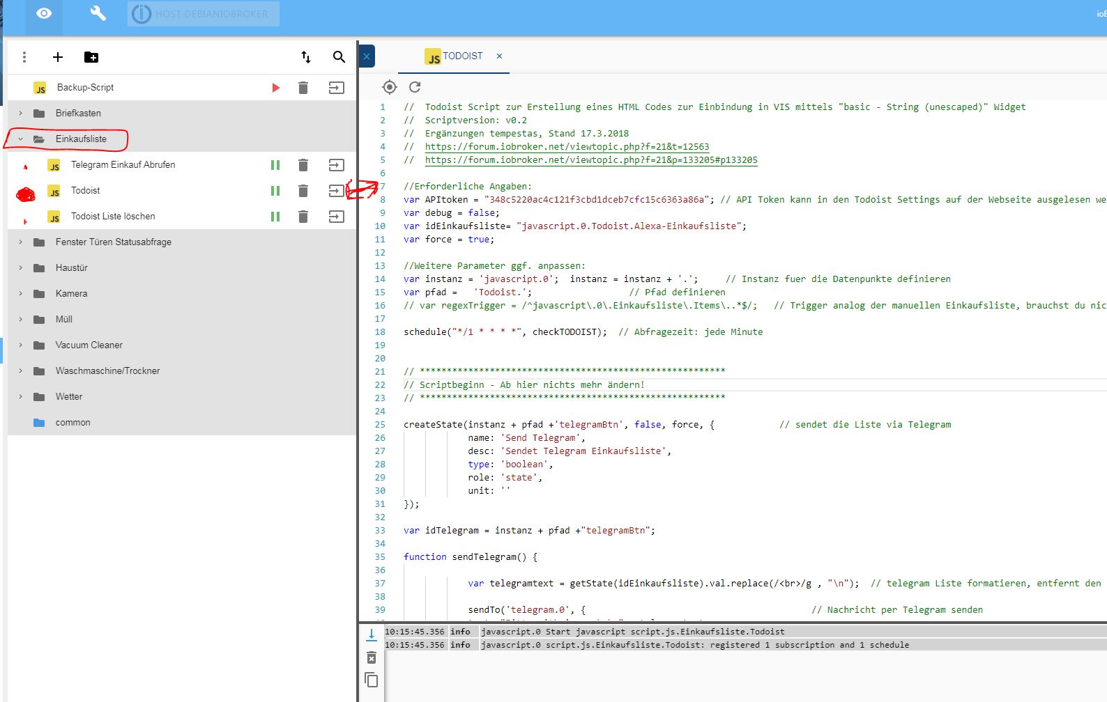Open the wrench settings icon
The height and width of the screenshot is (702, 1107).
(x=98, y=13)
